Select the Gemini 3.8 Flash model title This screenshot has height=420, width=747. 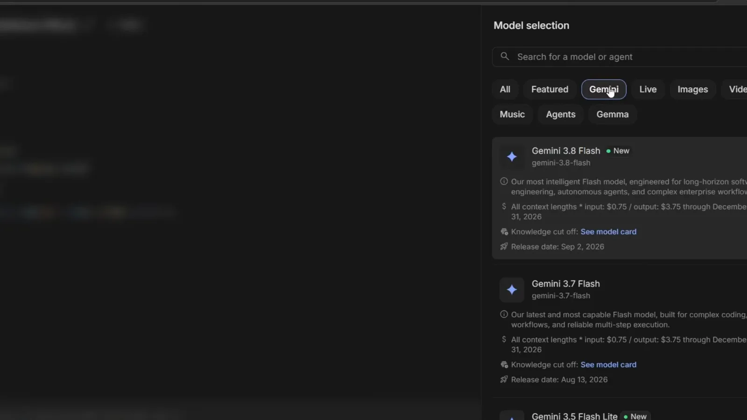tap(566, 151)
